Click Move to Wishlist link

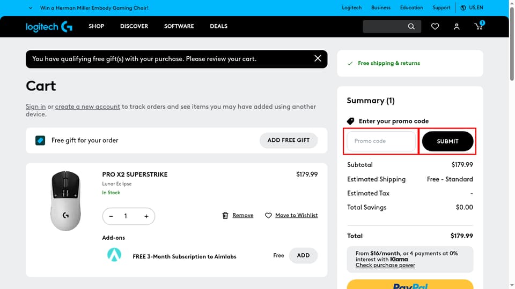click(x=296, y=215)
